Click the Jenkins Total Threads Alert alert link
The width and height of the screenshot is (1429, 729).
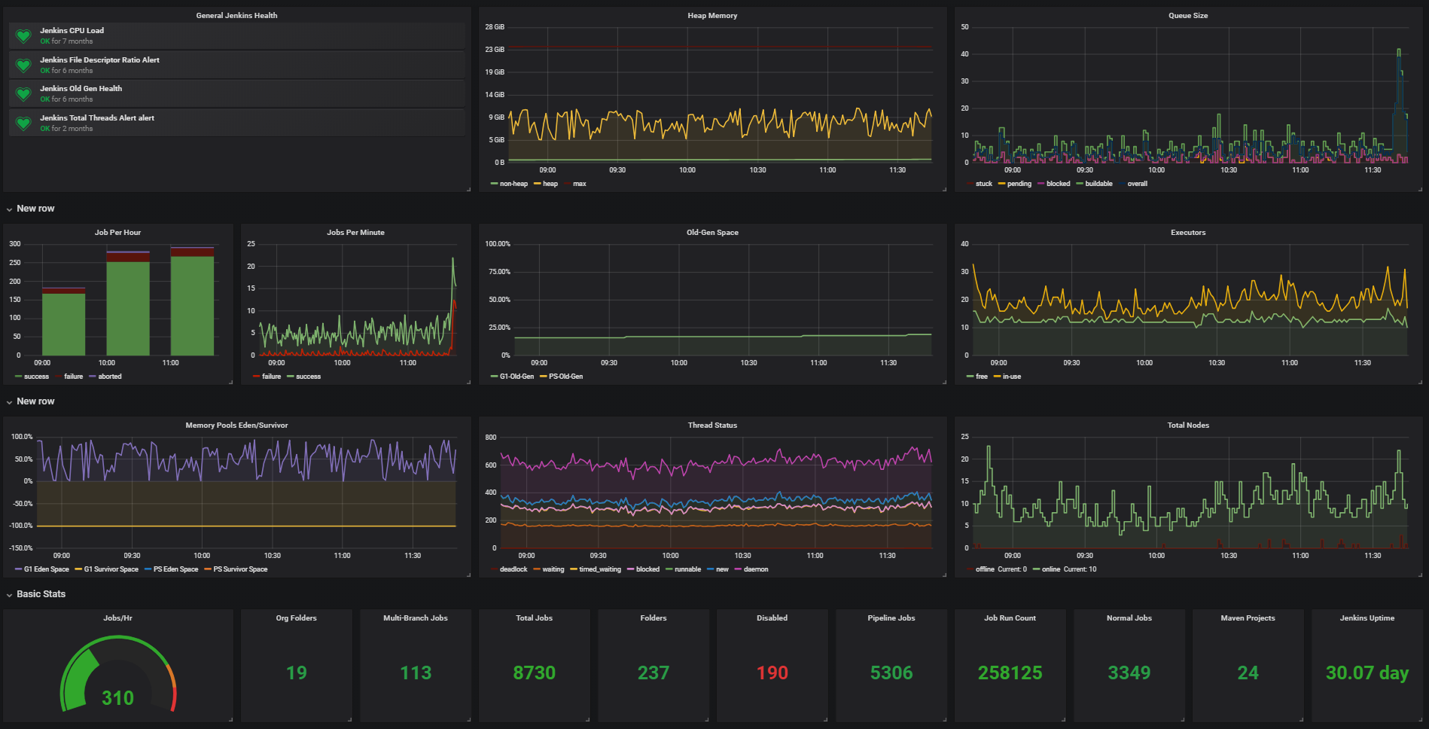pyautogui.click(x=96, y=118)
